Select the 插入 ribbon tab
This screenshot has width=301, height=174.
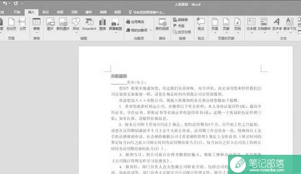[31, 12]
